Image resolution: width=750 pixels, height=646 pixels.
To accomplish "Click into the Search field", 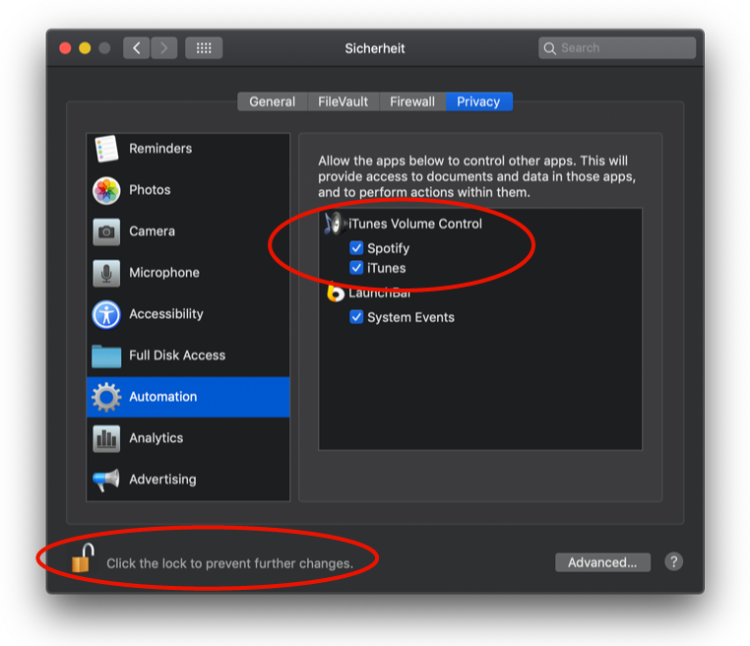I will (x=617, y=48).
